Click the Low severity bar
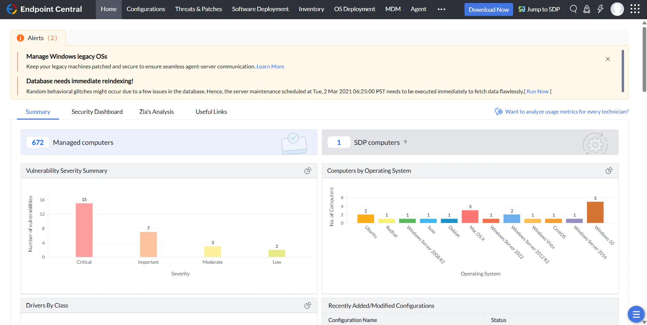This screenshot has width=647, height=325. pyautogui.click(x=277, y=254)
